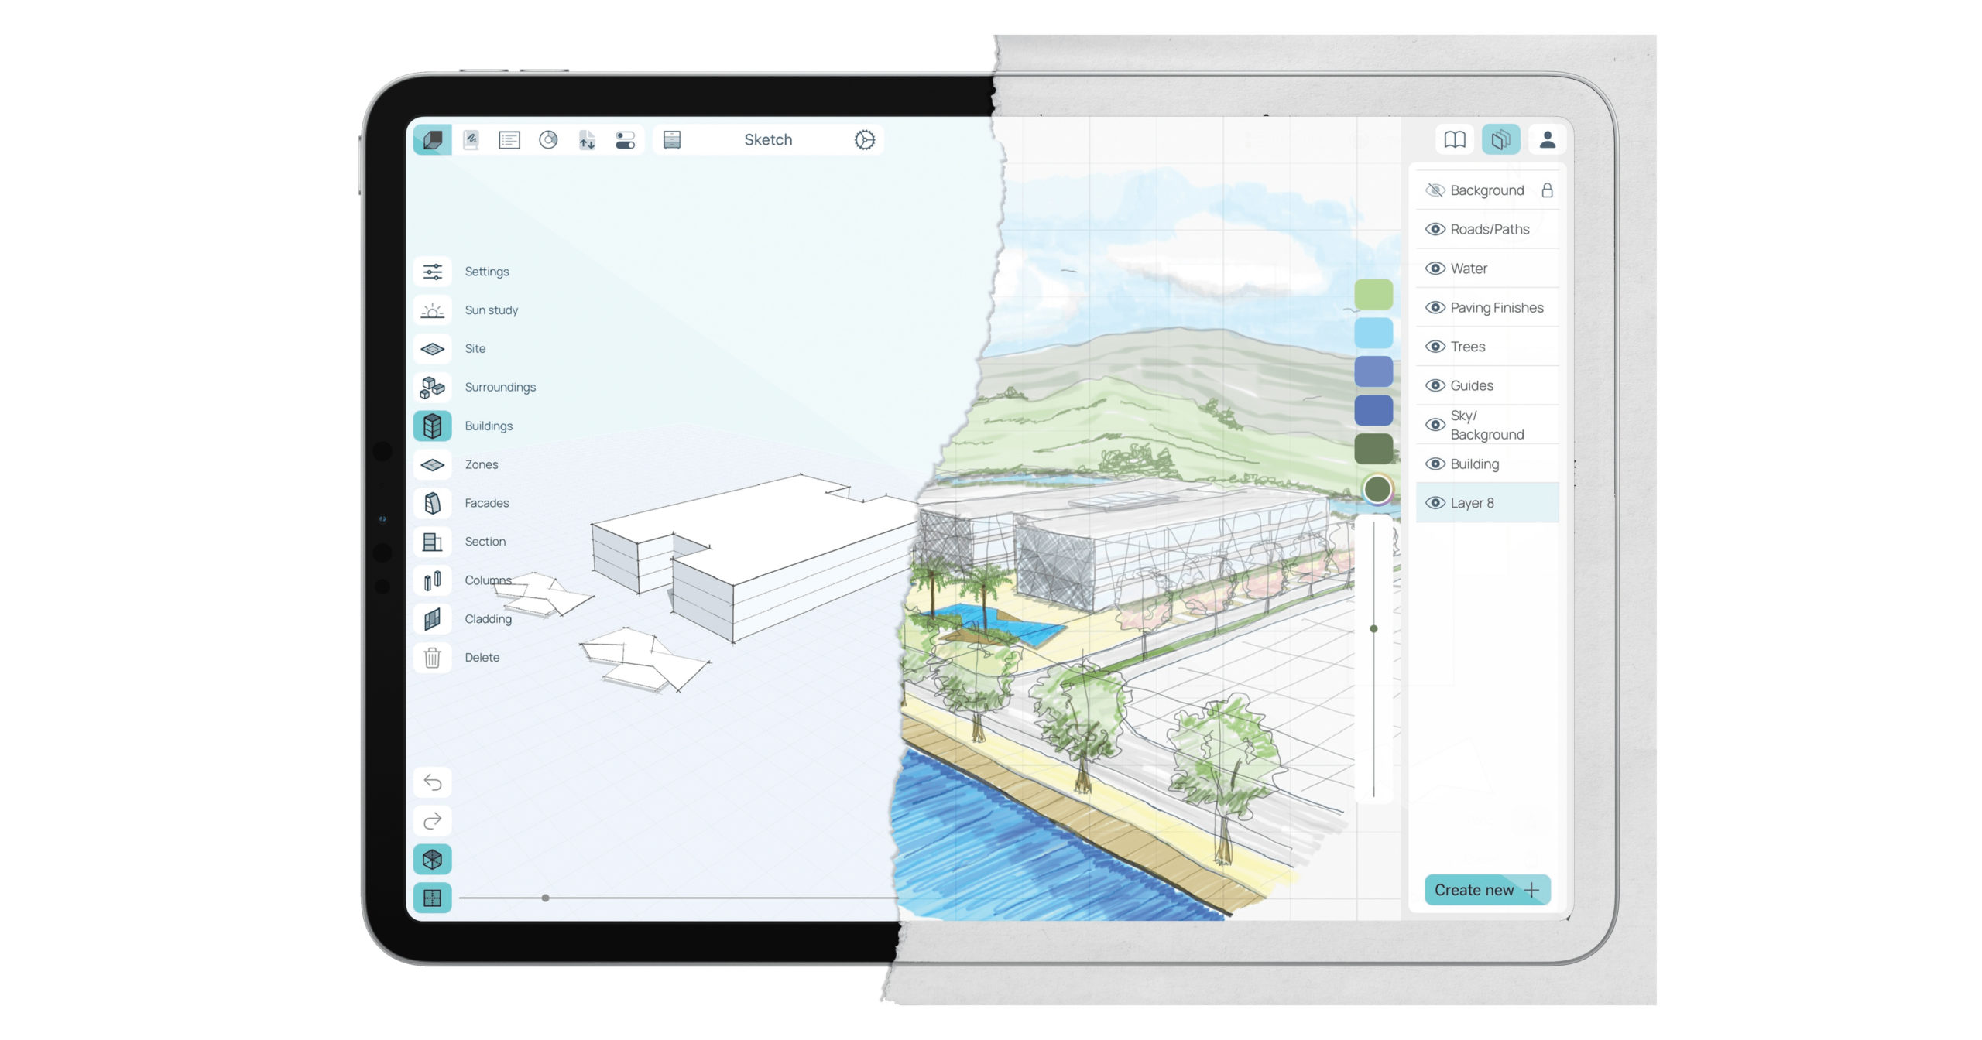Viewport: 1982px width, 1040px height.
Task: Select the green color swatch
Action: [1373, 294]
